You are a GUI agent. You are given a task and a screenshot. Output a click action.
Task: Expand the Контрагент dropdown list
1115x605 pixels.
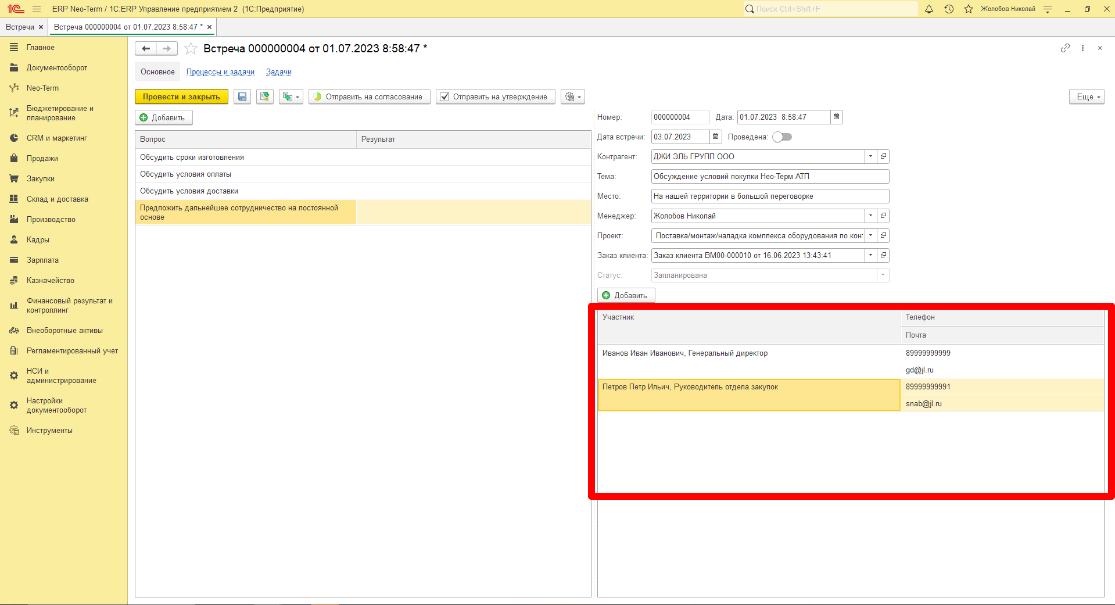click(870, 156)
